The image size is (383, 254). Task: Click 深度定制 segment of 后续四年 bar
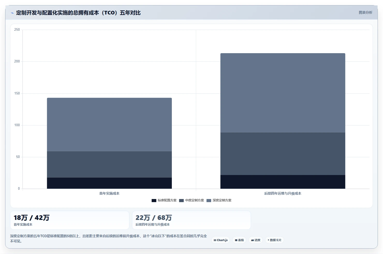283,93
